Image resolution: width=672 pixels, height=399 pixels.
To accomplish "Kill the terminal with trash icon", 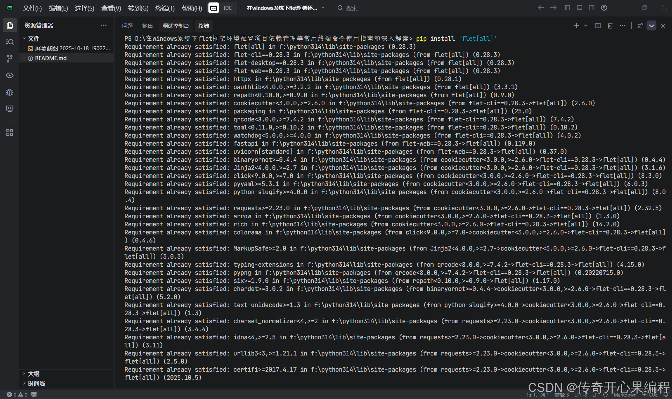I will click(x=610, y=26).
